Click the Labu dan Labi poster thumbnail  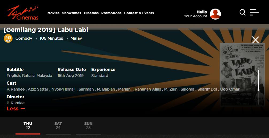coord(242,74)
